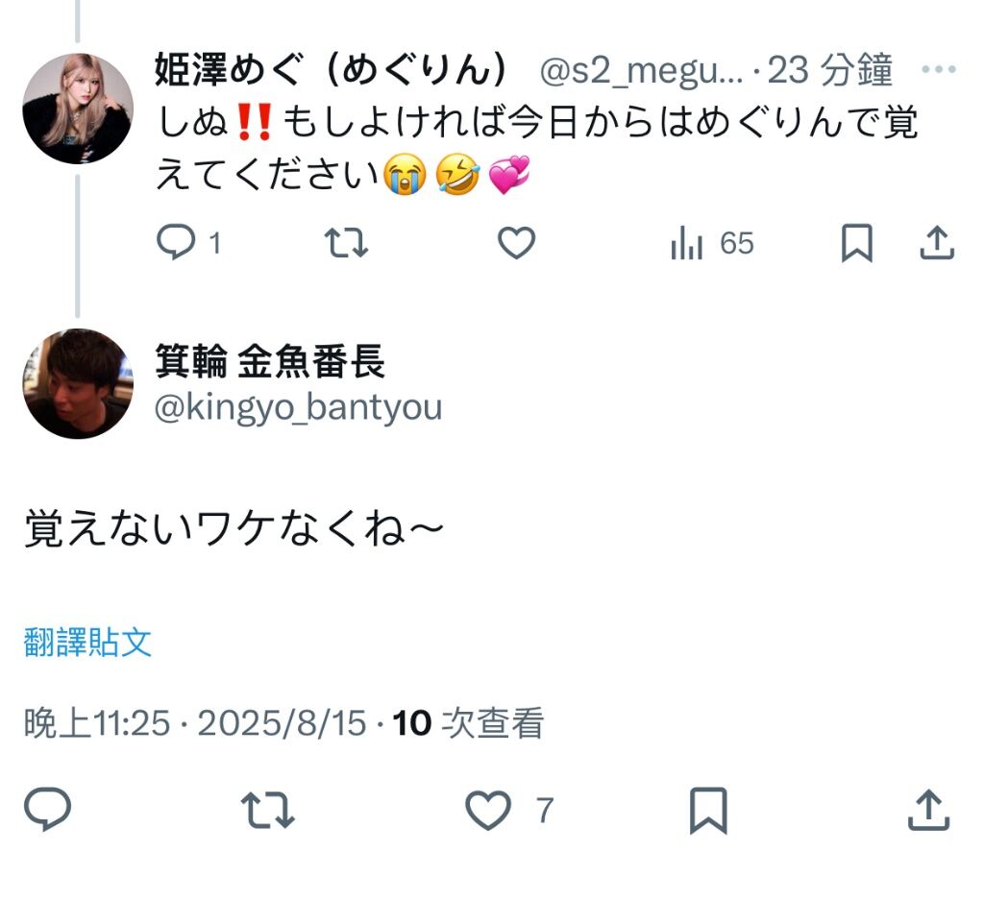Bookmark the main 金魚番長 post
The width and height of the screenshot is (984, 901).
click(x=708, y=811)
